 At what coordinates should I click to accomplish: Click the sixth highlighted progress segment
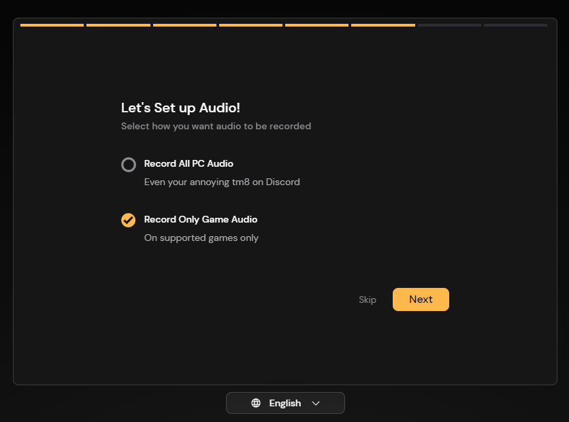tap(383, 25)
